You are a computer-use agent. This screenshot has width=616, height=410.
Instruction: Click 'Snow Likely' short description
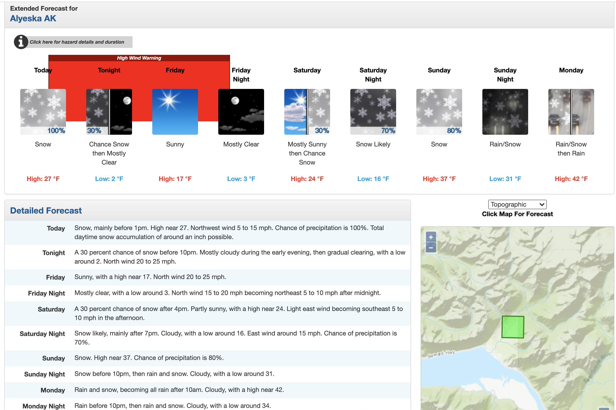pos(373,144)
